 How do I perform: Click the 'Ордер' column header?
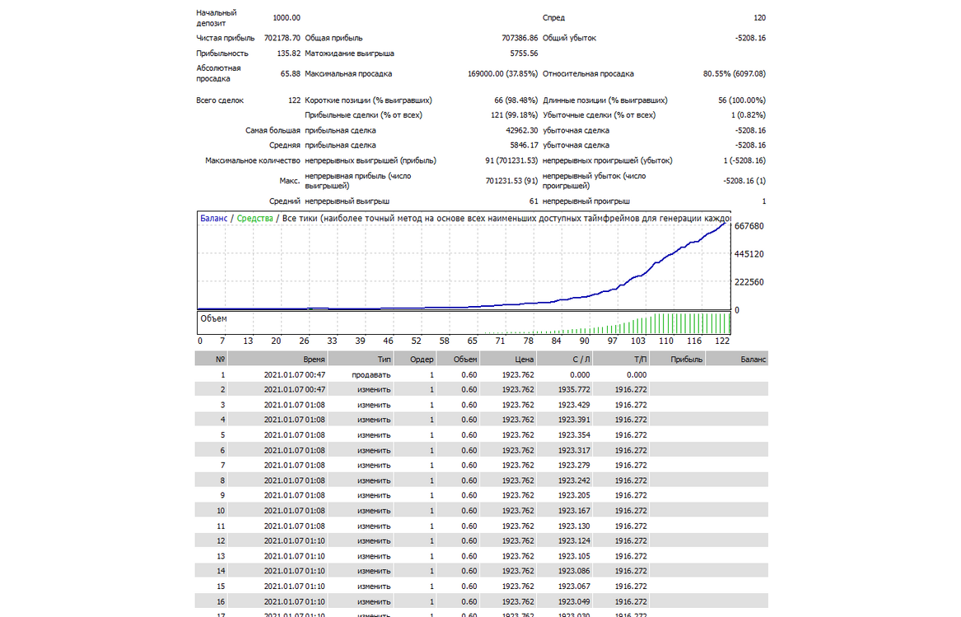tap(414, 360)
